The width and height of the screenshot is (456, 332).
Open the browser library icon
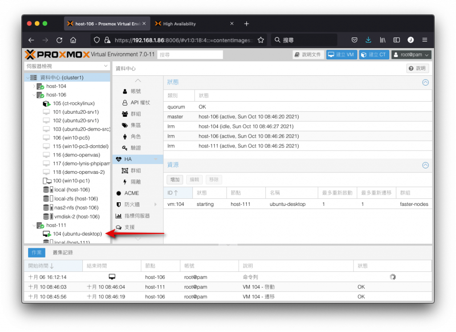tap(383, 40)
